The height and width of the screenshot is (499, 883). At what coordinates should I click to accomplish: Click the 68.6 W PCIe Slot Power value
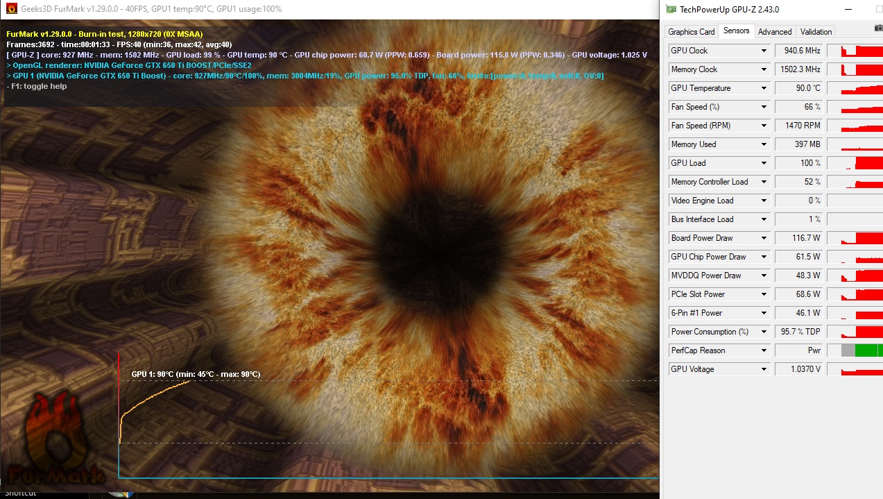(x=799, y=294)
